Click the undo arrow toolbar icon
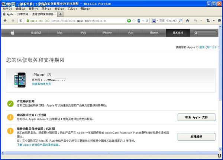Viewport: 223px width, 160px height. (196, 20)
